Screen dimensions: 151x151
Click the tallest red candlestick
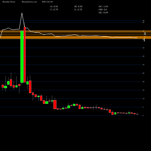click(25, 55)
